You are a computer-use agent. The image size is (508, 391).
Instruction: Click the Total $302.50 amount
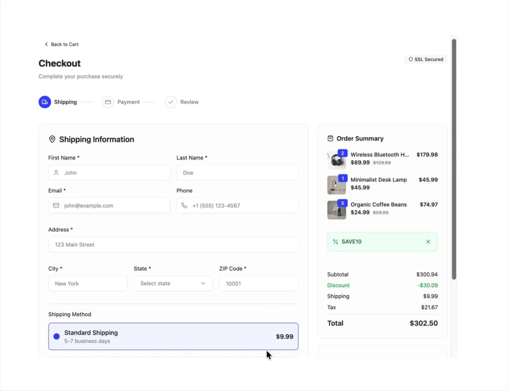(424, 323)
